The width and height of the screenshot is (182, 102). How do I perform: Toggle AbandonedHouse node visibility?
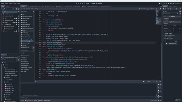coord(18,20)
